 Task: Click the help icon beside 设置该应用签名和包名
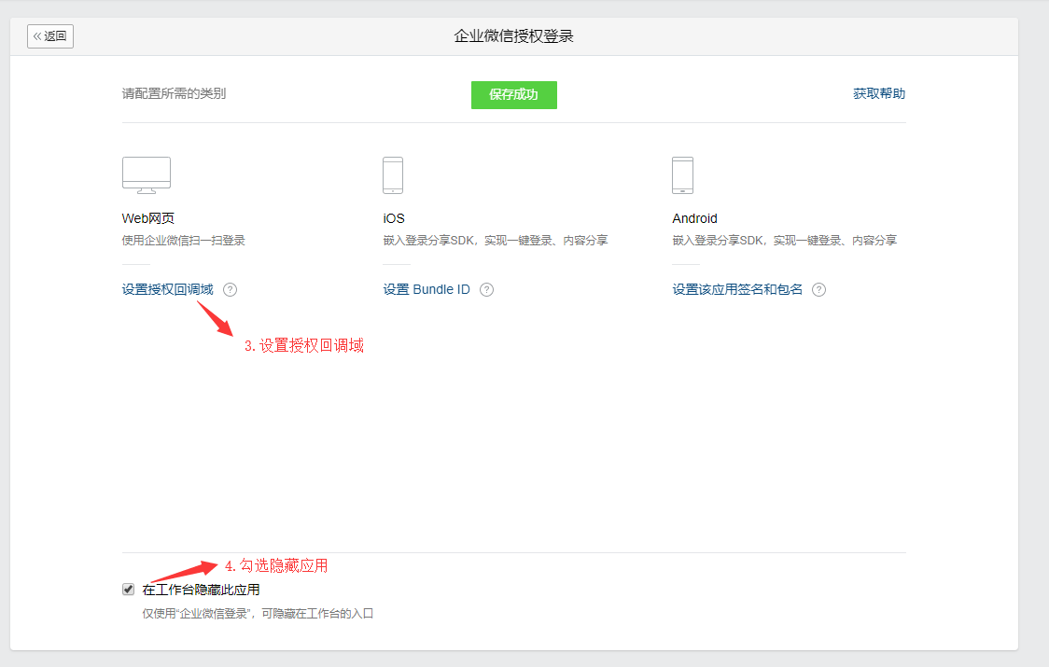point(818,289)
